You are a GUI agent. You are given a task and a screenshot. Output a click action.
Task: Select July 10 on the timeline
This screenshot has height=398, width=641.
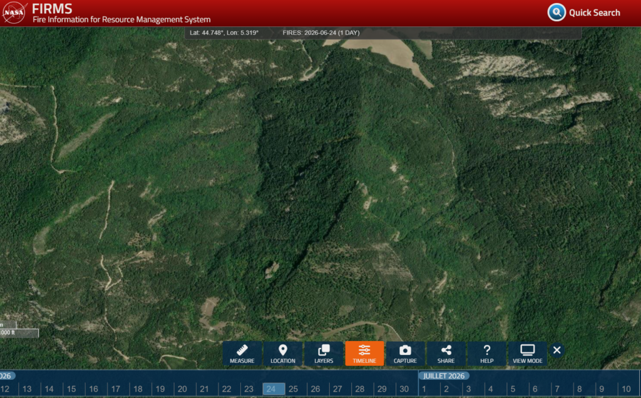click(x=626, y=389)
